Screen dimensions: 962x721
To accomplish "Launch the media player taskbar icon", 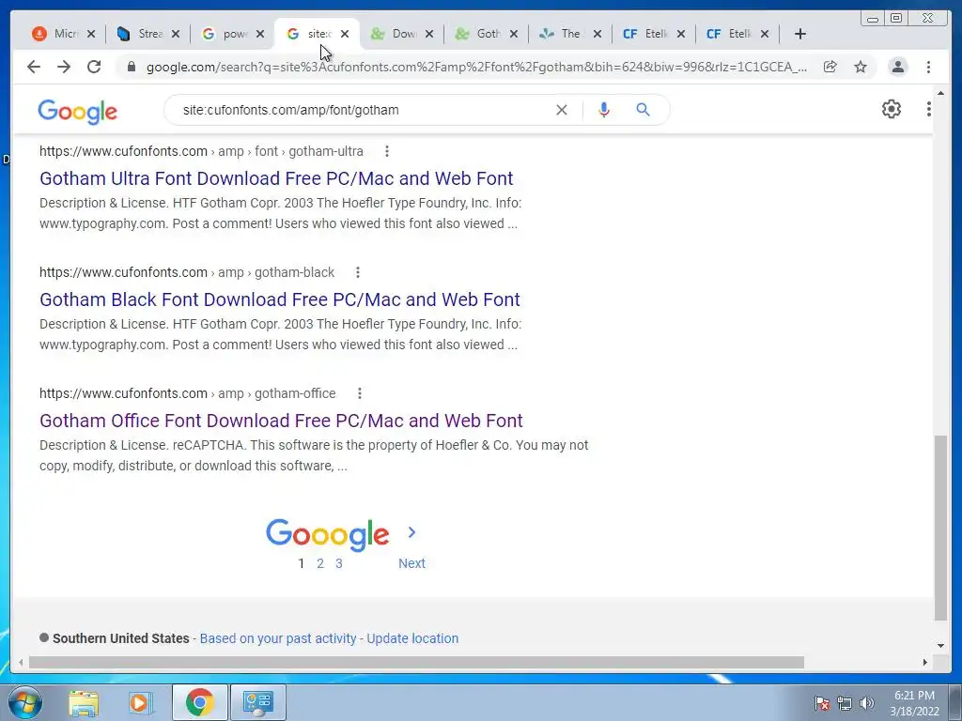I will 140,702.
